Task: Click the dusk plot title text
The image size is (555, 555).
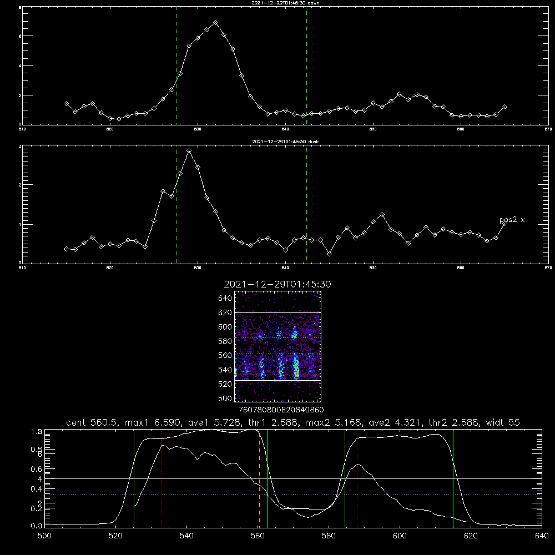Action: (x=285, y=142)
